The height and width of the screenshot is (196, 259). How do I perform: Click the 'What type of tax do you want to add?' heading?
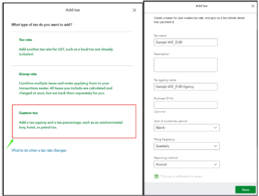tap(42, 25)
